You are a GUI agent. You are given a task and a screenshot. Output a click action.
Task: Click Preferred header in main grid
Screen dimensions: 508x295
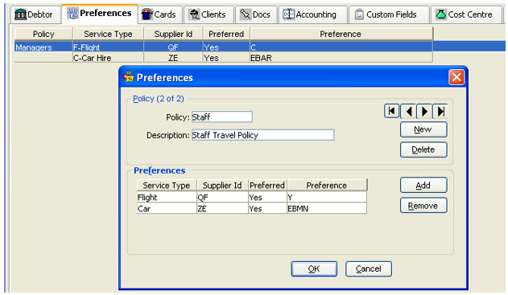tap(226, 34)
